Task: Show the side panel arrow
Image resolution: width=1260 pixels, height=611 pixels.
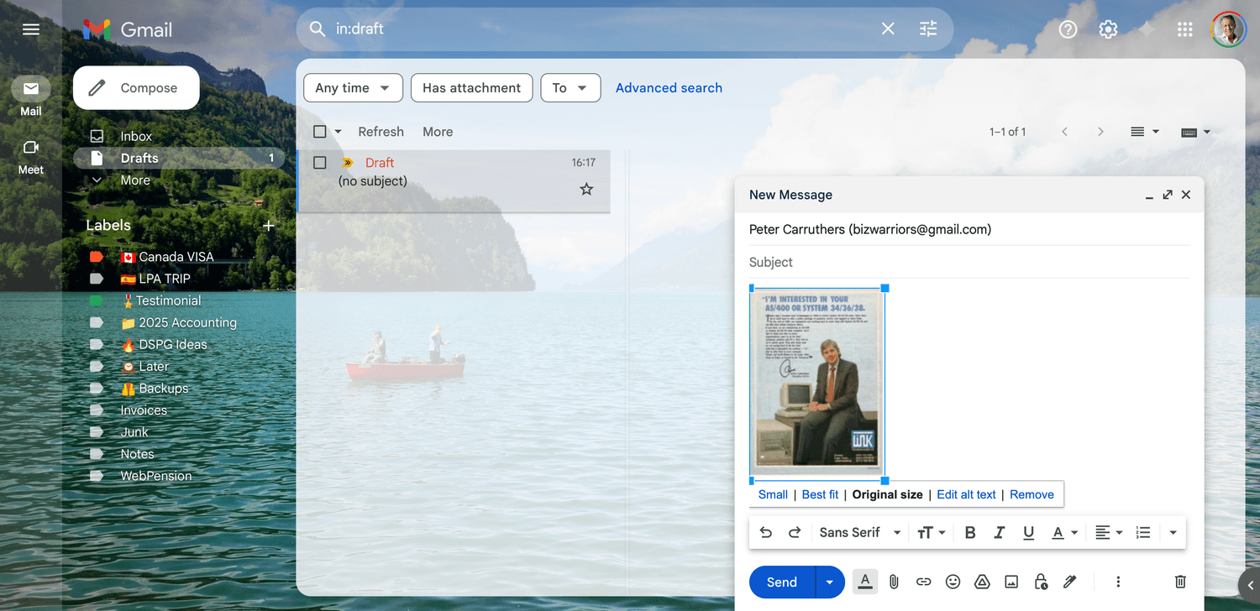Action: click(1250, 585)
